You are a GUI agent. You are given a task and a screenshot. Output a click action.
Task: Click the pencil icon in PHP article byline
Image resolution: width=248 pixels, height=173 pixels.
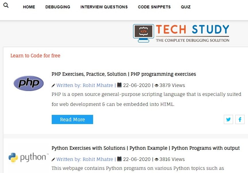tap(53, 85)
